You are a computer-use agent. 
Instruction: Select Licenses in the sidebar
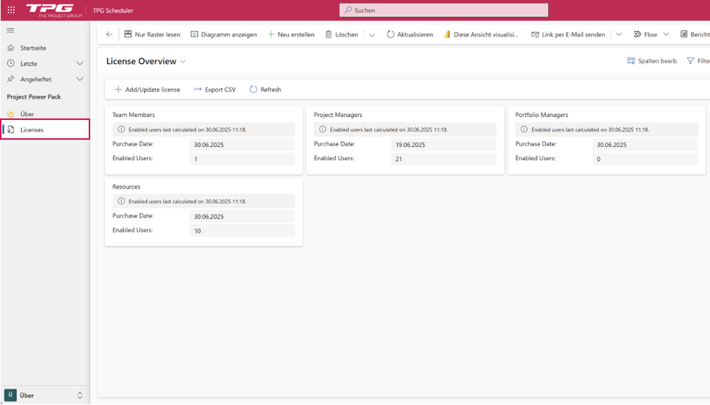[45, 129]
